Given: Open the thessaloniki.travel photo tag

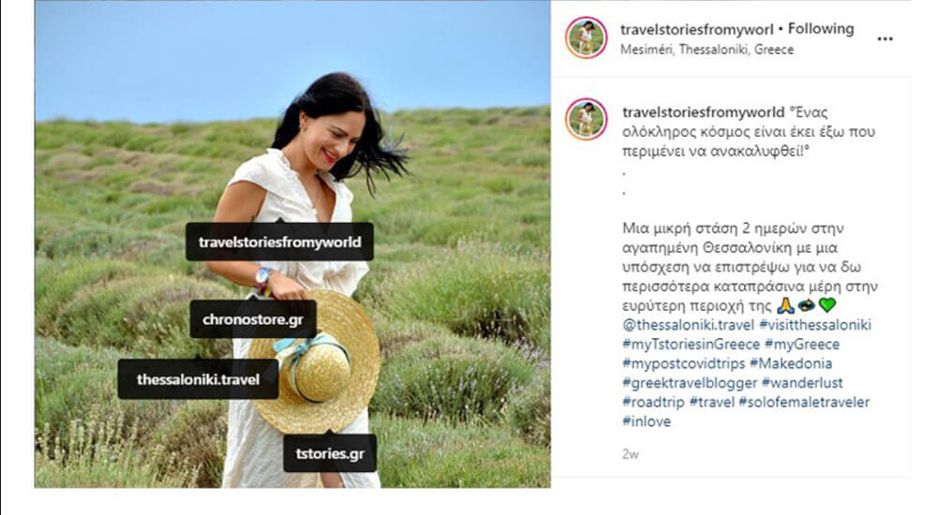Looking at the screenshot, I should 199,379.
